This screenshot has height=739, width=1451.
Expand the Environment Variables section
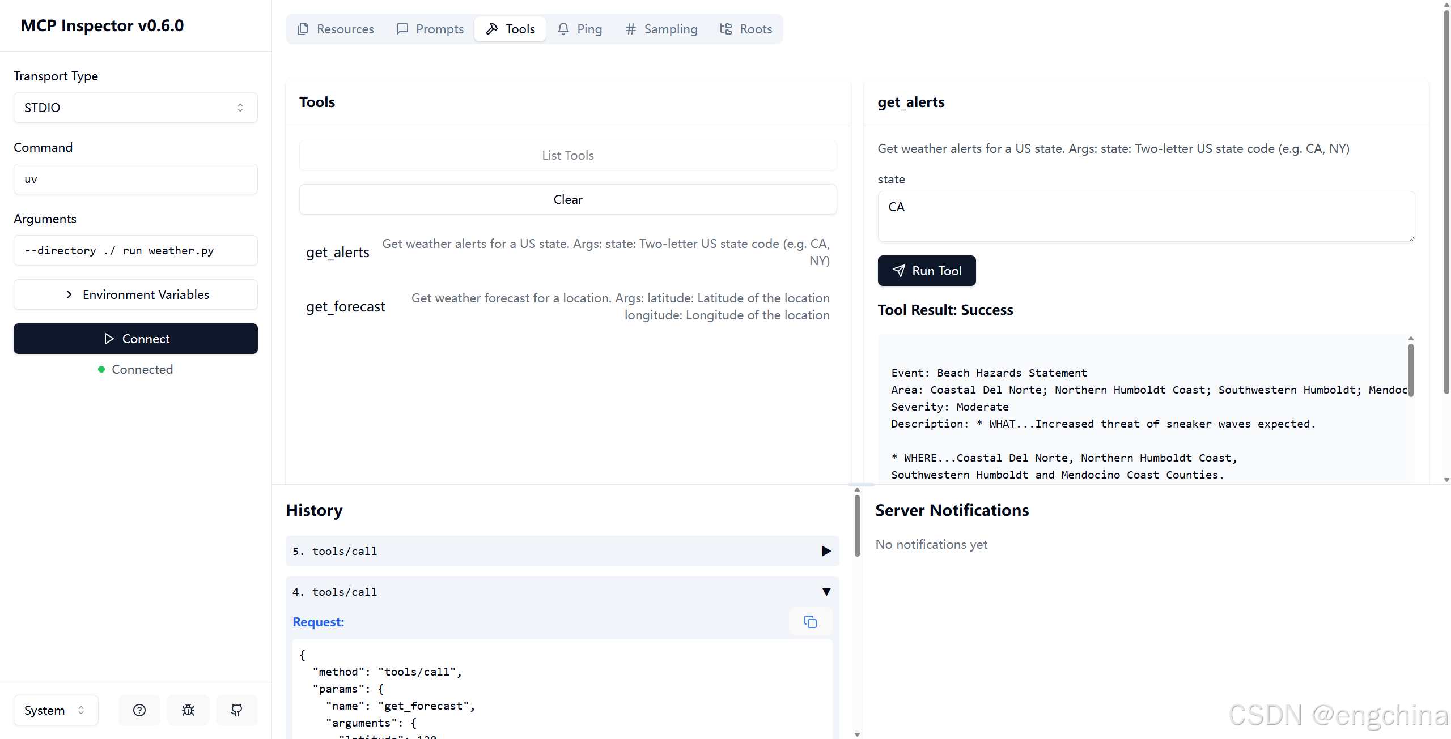(135, 294)
